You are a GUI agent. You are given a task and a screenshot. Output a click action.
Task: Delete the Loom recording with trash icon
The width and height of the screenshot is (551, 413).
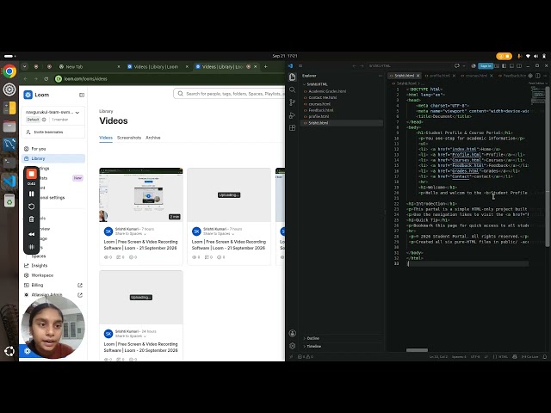[31, 219]
